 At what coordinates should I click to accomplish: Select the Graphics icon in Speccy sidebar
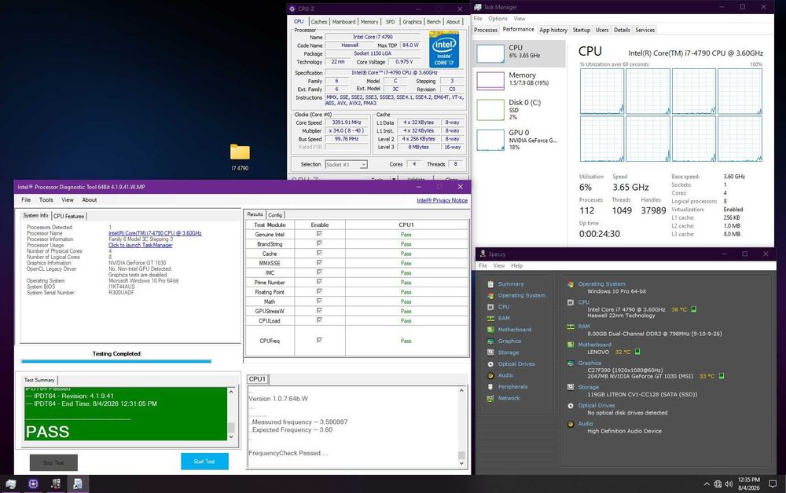point(490,341)
